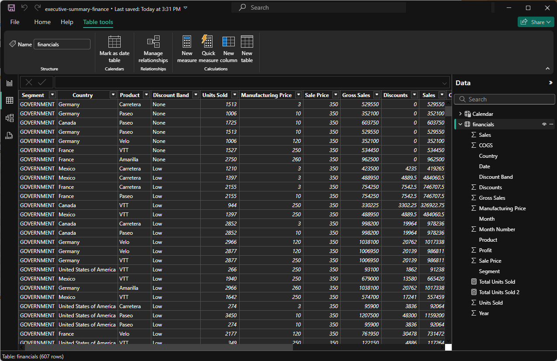The image size is (557, 361).
Task: Switch to the Home tab
Action: [42, 22]
